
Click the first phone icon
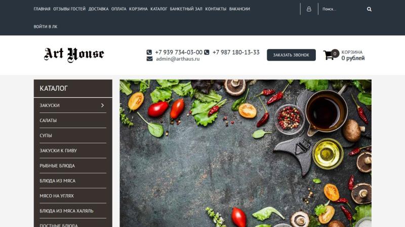pos(149,52)
